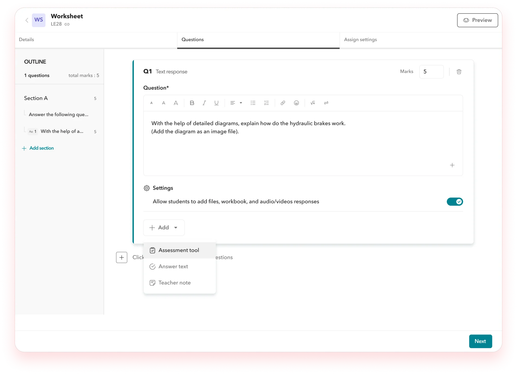Viewport: 517px width, 374px height.
Task: Toggle underline formatting icon
Action: point(216,103)
